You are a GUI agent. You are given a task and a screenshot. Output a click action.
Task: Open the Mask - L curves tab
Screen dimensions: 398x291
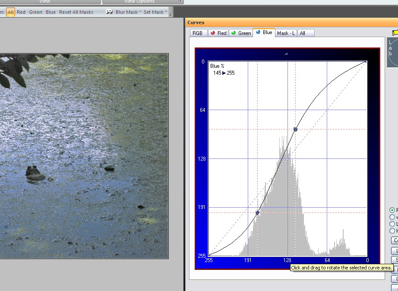286,33
